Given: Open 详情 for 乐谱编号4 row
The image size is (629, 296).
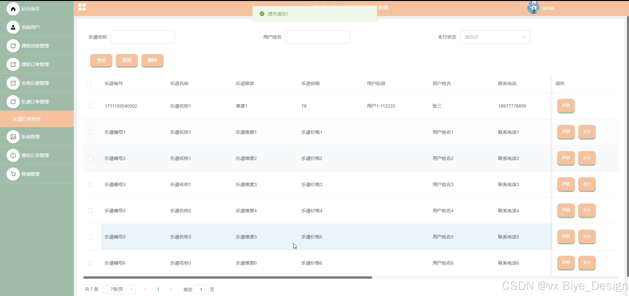Looking at the screenshot, I should [566, 210].
